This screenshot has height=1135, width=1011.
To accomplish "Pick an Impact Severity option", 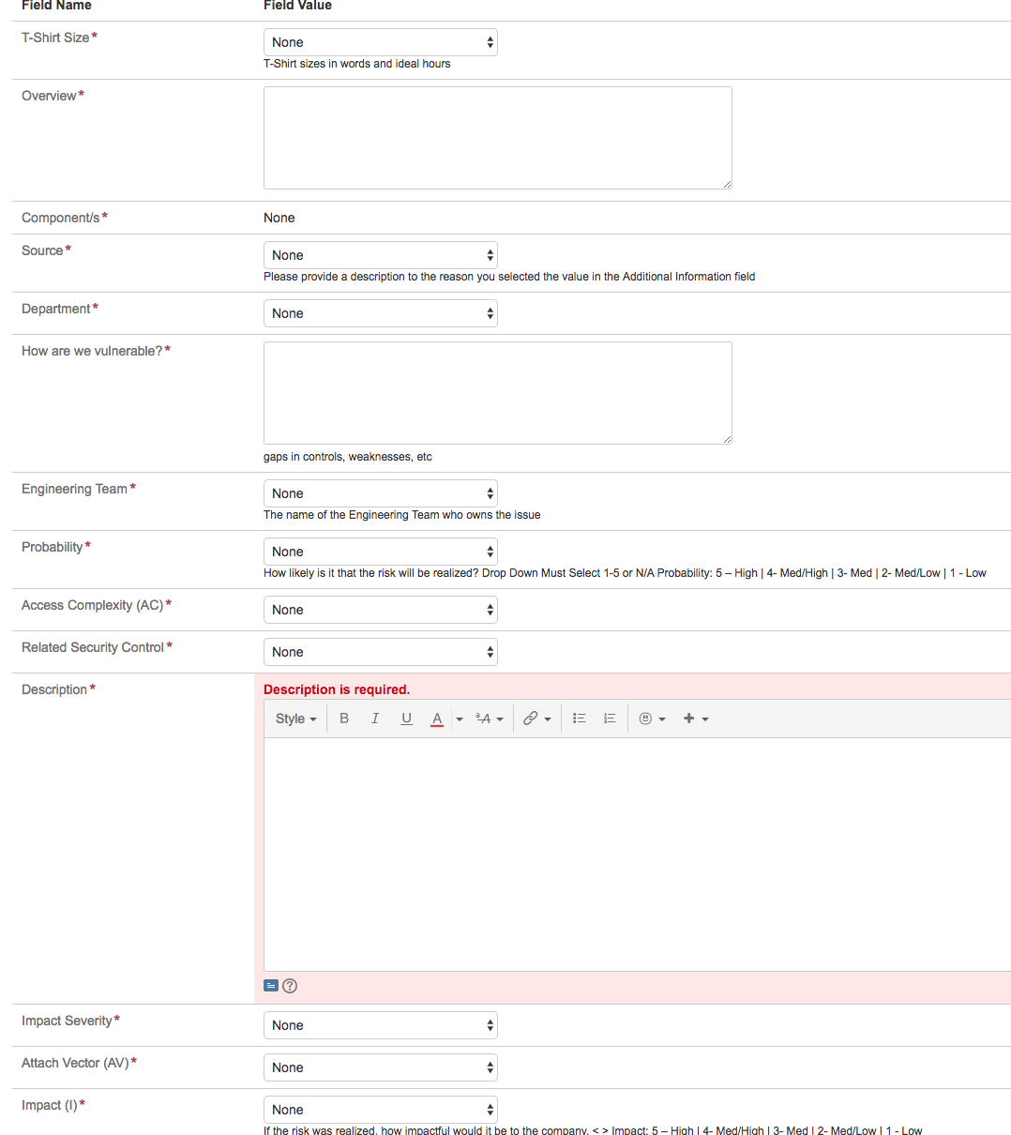I will click(x=381, y=1025).
